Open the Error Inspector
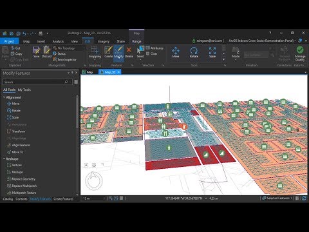Viewport: 309px width, 232px height. coord(64,59)
